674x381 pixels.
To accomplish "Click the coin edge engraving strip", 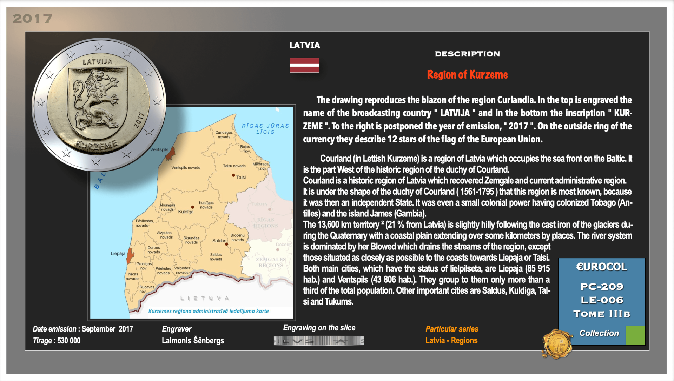I will tap(318, 341).
